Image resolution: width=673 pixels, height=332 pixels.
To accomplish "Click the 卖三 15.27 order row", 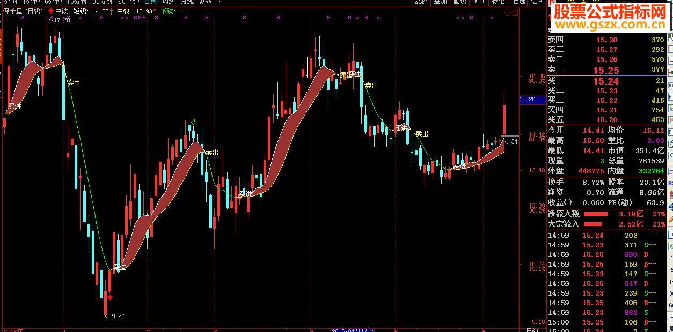I will coord(606,50).
